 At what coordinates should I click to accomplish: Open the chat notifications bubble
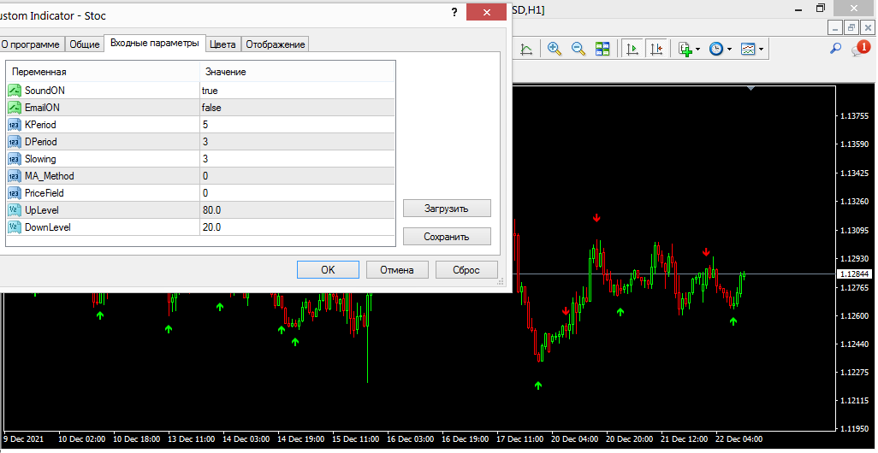point(861,48)
